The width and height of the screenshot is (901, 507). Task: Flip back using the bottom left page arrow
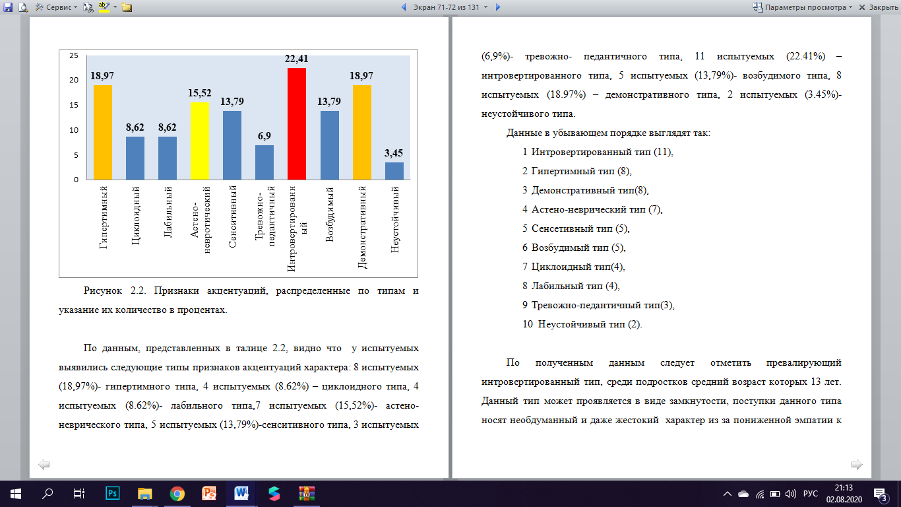[44, 465]
